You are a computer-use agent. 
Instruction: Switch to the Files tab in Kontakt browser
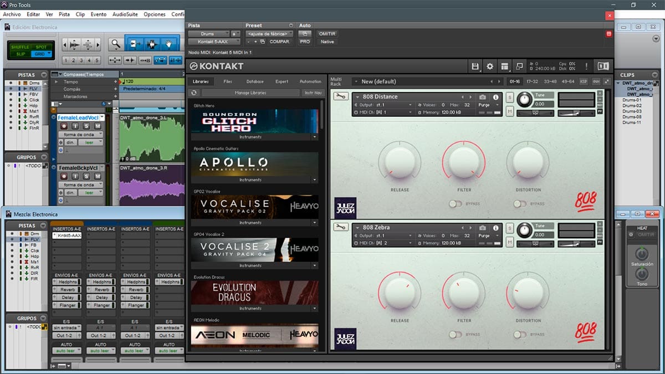pos(228,81)
